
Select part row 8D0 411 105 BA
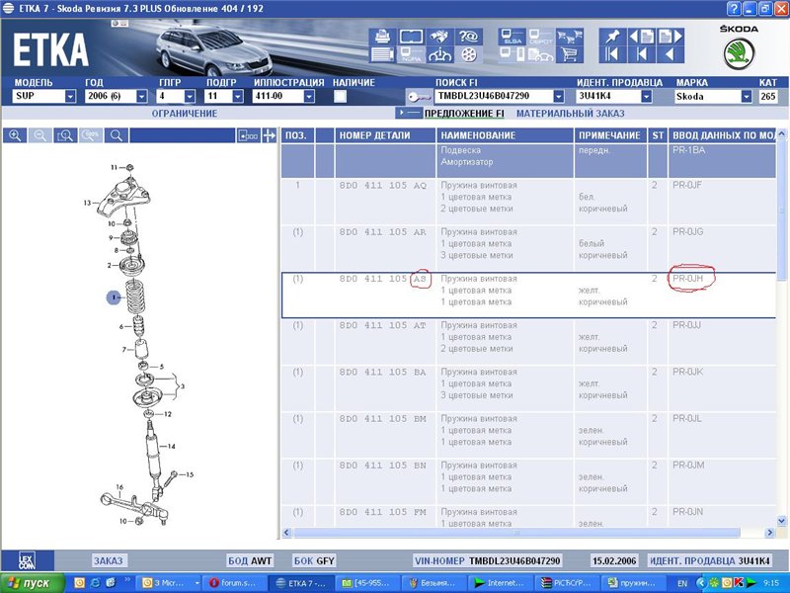coord(528,388)
